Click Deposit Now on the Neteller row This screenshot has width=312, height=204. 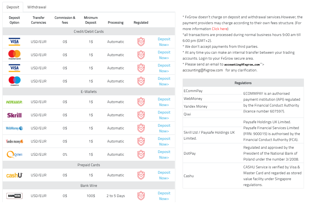point(164,102)
